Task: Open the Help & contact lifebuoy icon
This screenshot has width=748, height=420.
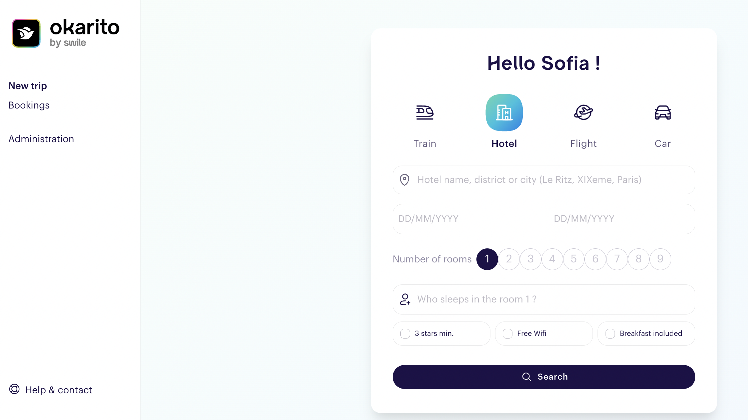Action: click(14, 389)
